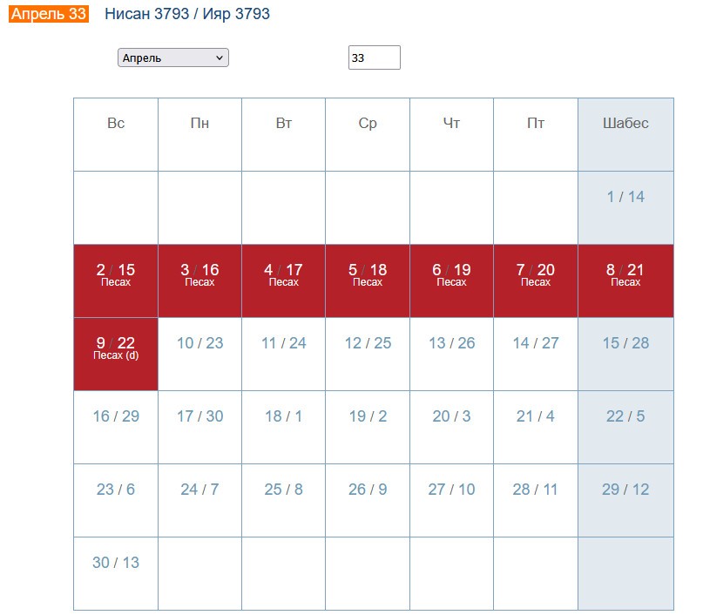Select Песах day 8 / 21 on Шабес
703x615 pixels.
tap(625, 274)
